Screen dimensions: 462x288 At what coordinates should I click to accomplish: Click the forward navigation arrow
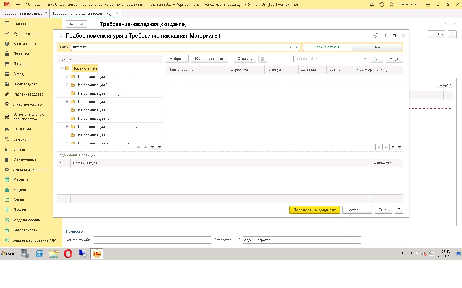pyautogui.click(x=82, y=24)
